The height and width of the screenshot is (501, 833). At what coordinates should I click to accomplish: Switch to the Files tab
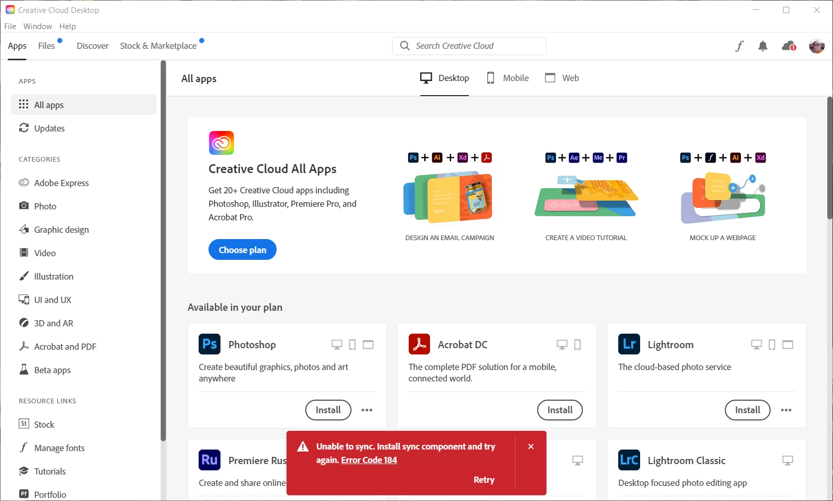tap(46, 46)
